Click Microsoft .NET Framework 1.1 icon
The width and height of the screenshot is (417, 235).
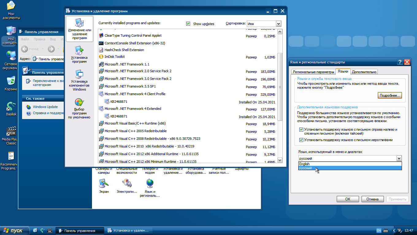click(101, 64)
